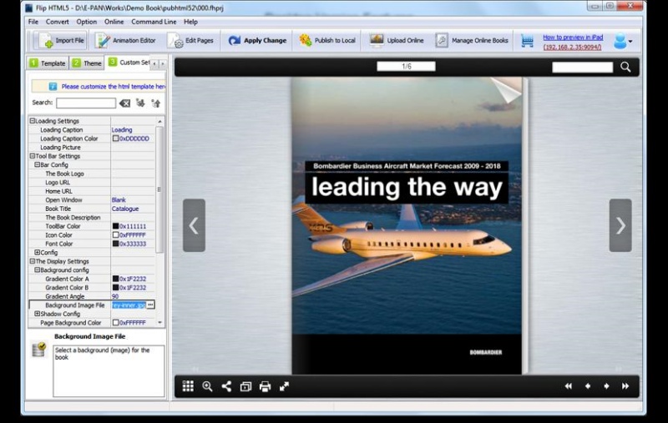Image resolution: width=668 pixels, height=423 pixels.
Task: Select the Gradient Angle value 90
Action: [x=115, y=296]
